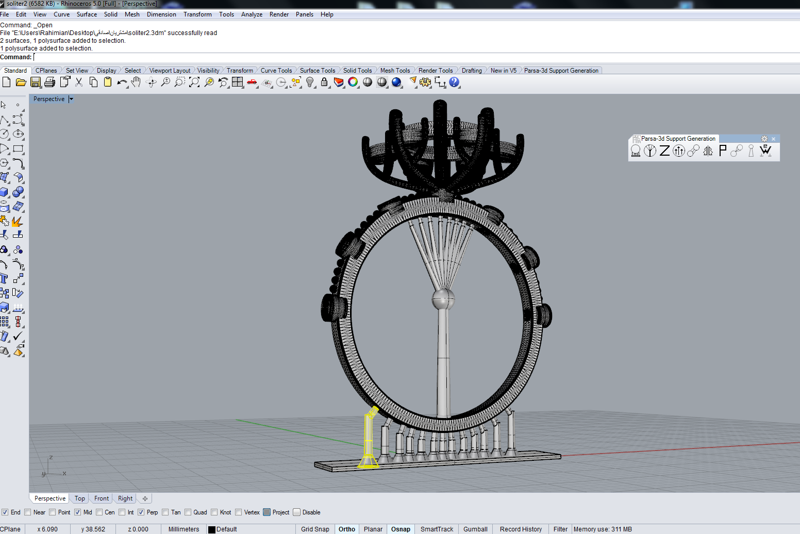
Task: Enable the Cen osnap checkbox
Action: point(99,512)
